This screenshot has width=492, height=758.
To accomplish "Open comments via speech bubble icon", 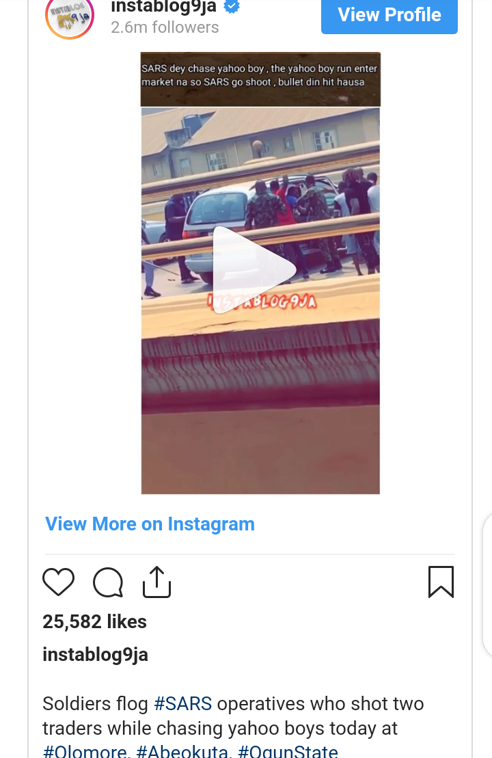I will pos(108,582).
